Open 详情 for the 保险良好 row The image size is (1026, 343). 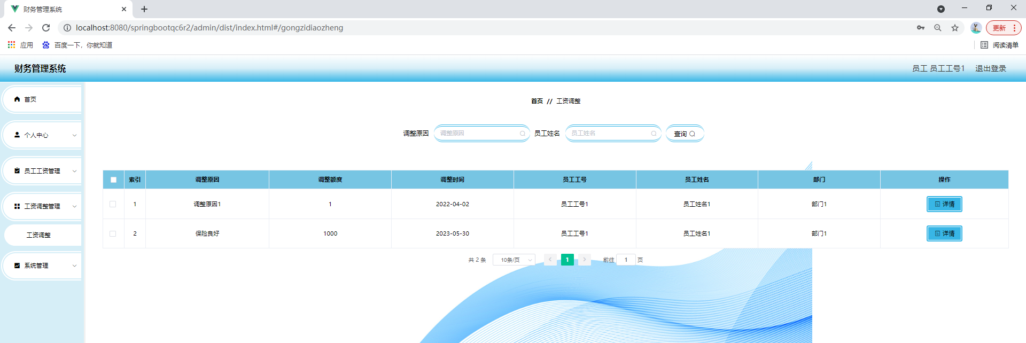coord(944,233)
